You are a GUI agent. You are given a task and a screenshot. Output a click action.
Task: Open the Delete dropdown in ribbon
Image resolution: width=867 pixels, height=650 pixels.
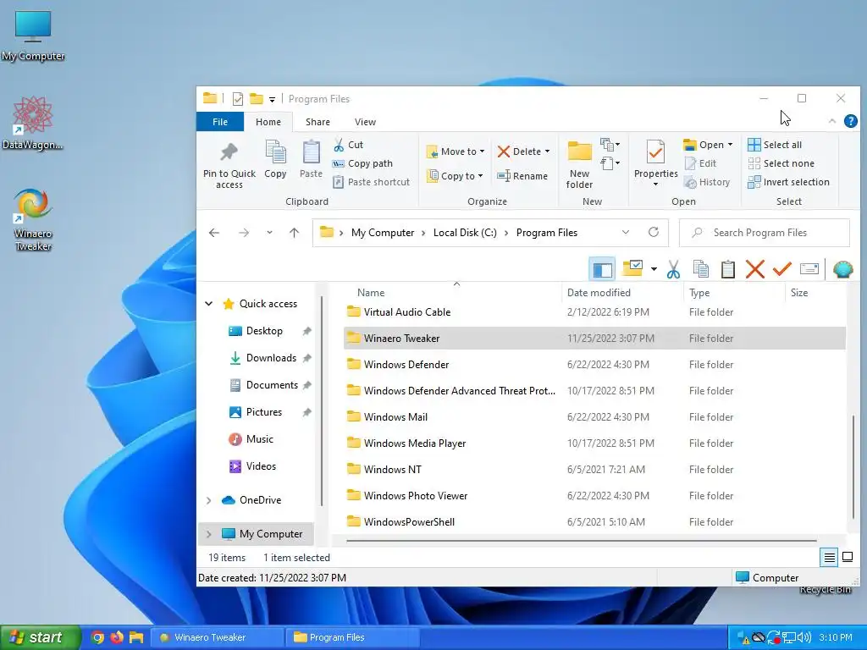[523, 151]
